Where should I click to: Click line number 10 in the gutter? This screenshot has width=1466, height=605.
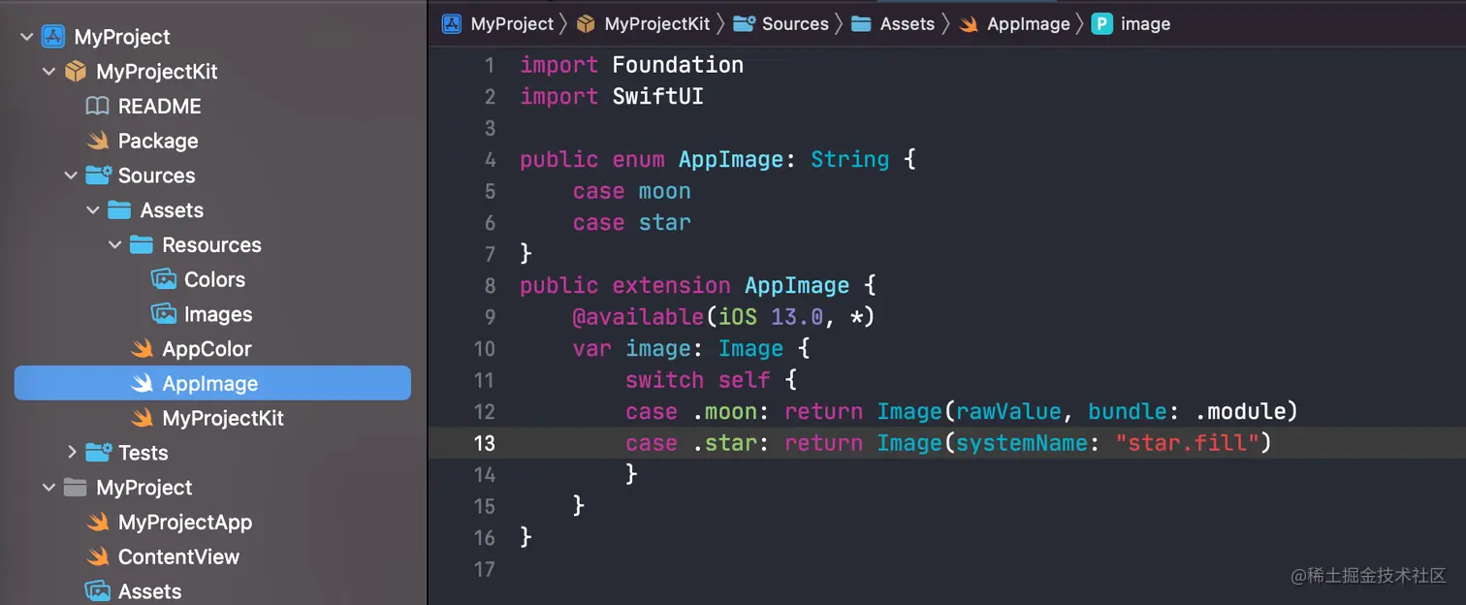484,348
